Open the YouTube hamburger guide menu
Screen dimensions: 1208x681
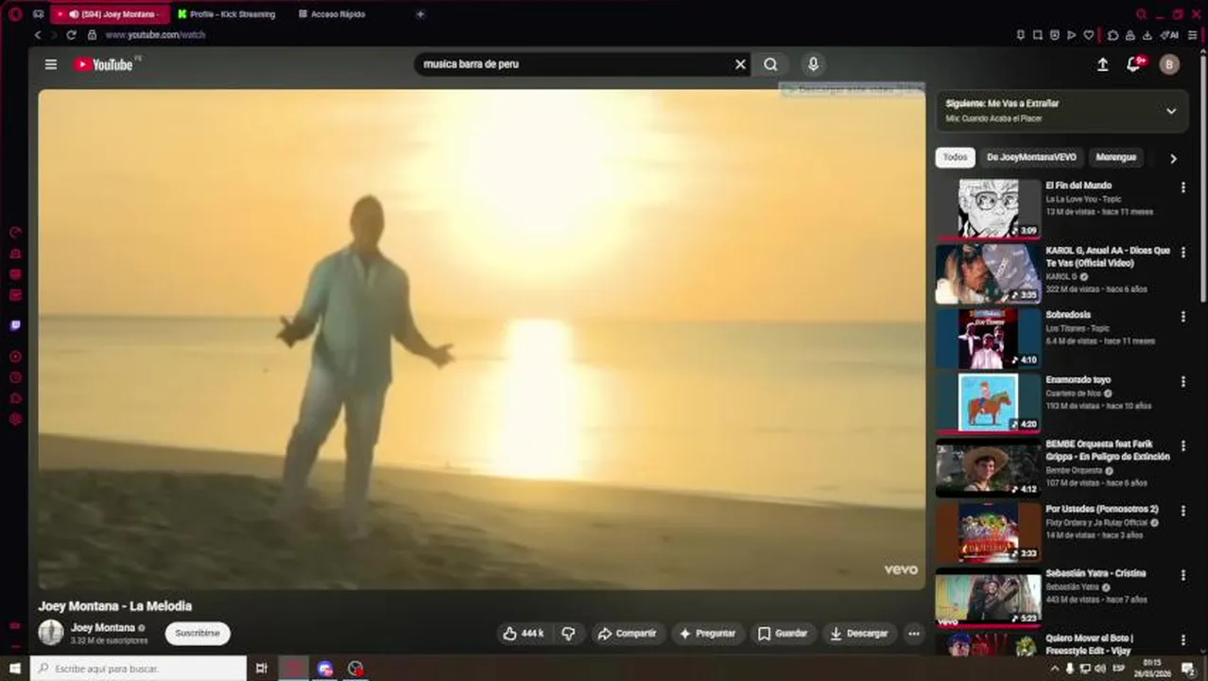pyautogui.click(x=51, y=64)
